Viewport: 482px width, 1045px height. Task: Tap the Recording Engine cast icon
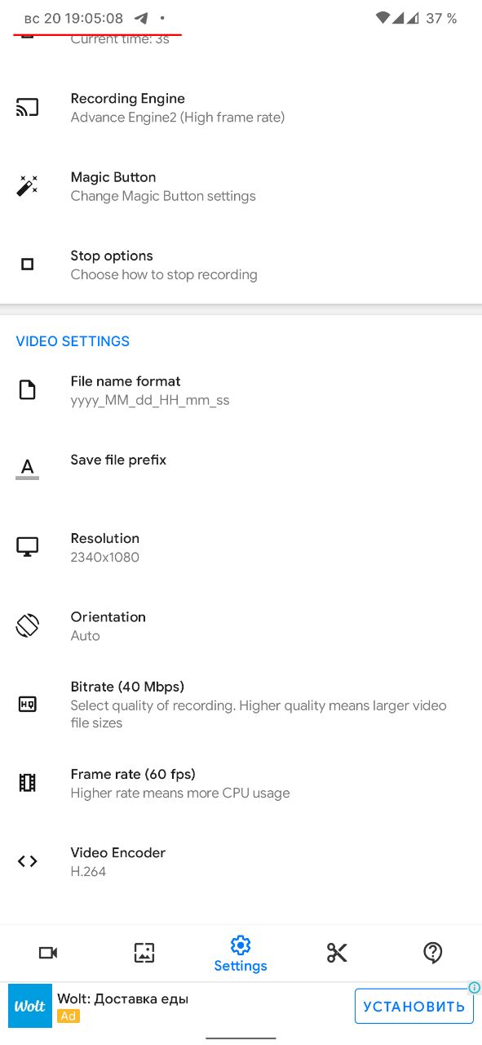pos(27,108)
